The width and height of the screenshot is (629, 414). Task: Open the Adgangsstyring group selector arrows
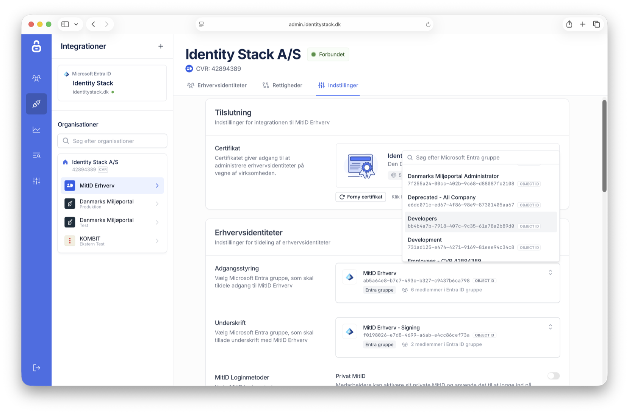click(550, 273)
